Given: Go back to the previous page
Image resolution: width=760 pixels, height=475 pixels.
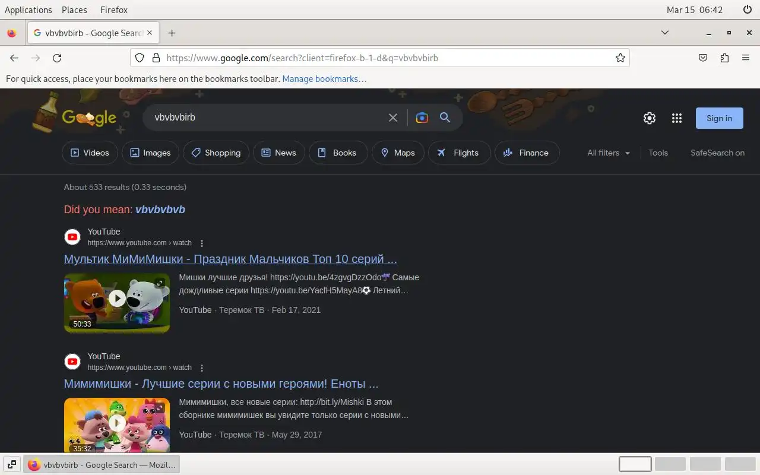Looking at the screenshot, I should (x=14, y=58).
